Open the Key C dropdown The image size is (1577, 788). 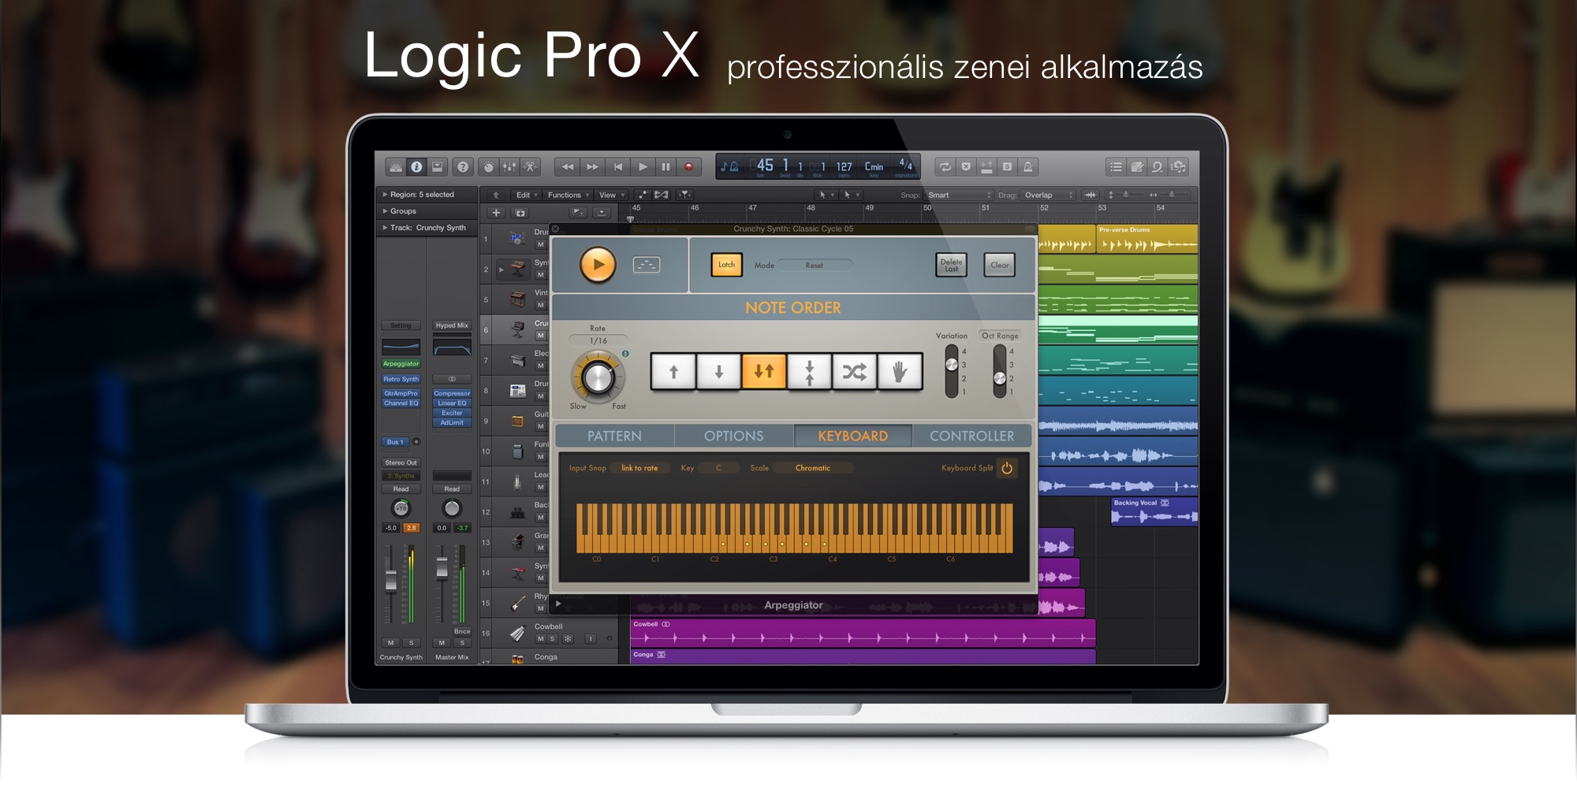(x=719, y=468)
